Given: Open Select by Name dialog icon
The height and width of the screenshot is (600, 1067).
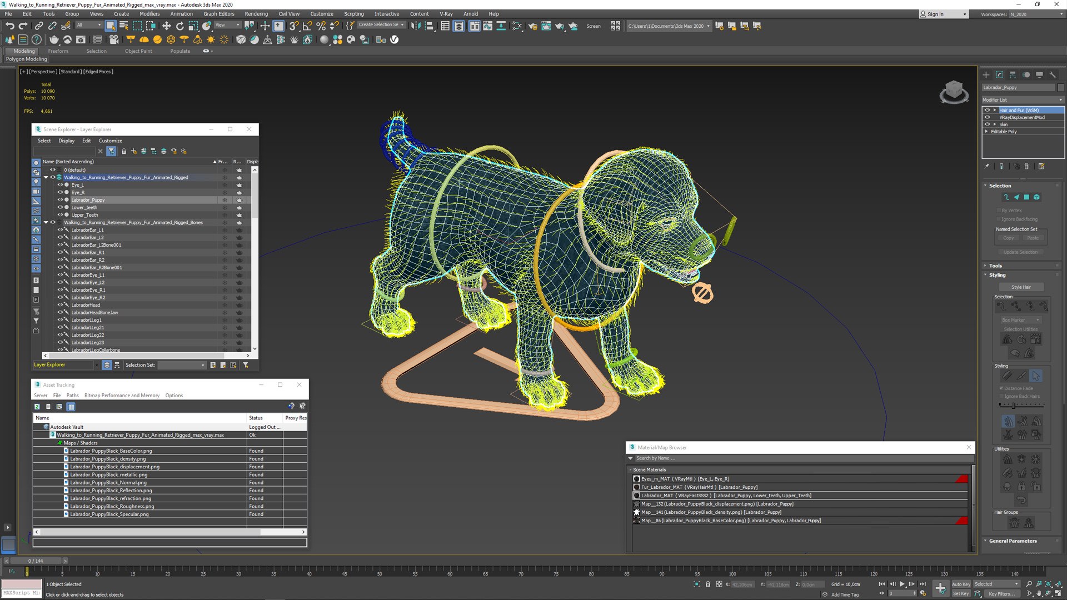Looking at the screenshot, I should click(x=124, y=26).
